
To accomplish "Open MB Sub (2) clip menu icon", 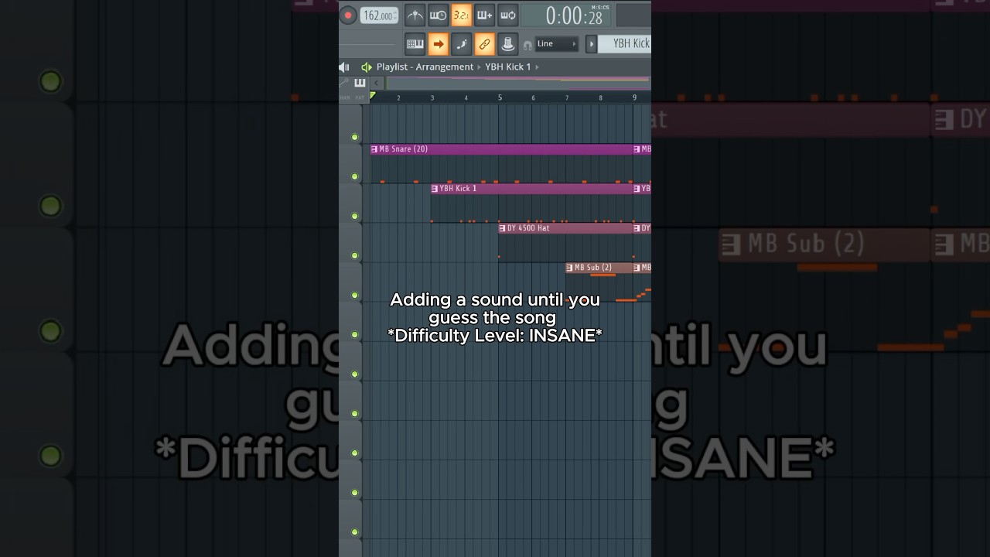I will [570, 268].
